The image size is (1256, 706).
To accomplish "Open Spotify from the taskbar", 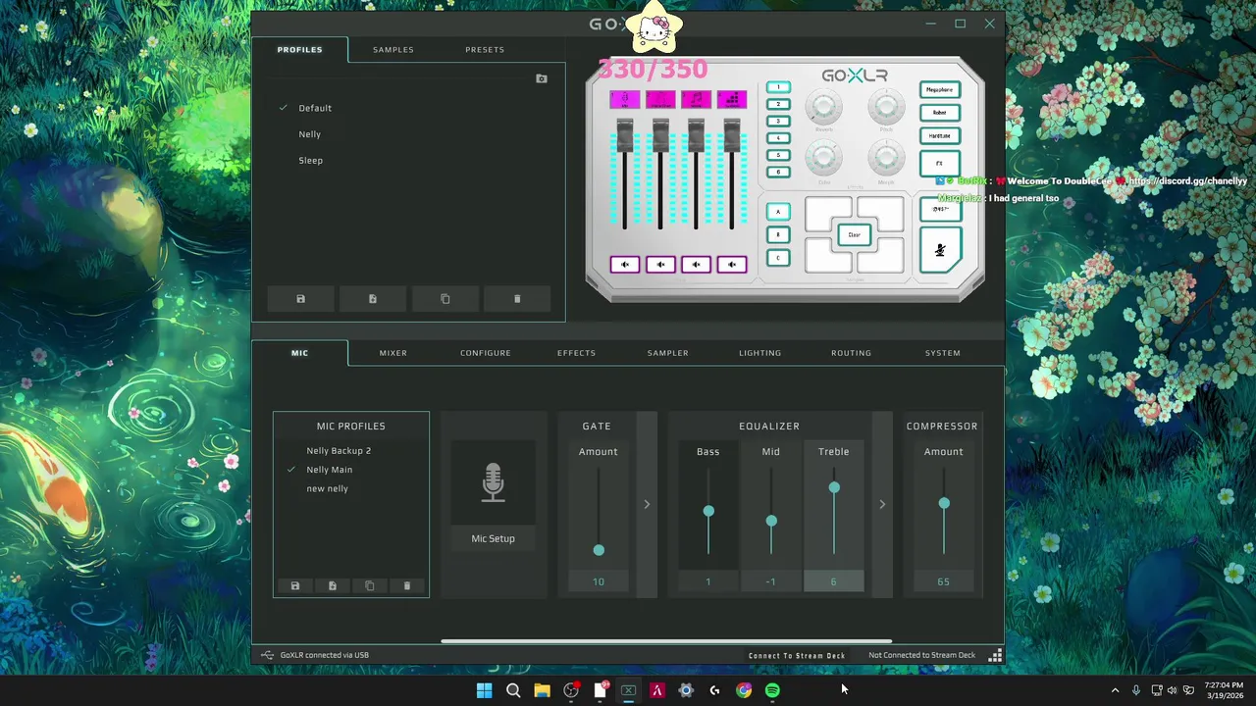I will click(x=772, y=690).
